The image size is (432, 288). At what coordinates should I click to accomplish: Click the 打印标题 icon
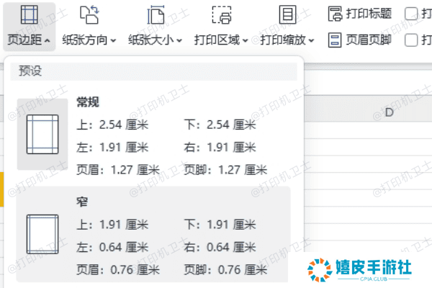point(335,14)
